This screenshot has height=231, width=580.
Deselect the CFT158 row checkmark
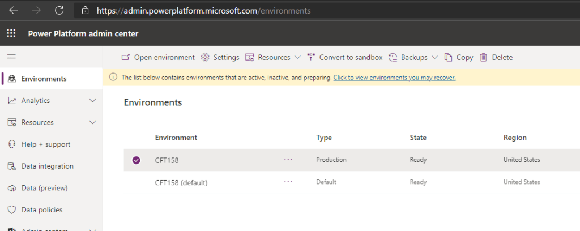point(137,160)
